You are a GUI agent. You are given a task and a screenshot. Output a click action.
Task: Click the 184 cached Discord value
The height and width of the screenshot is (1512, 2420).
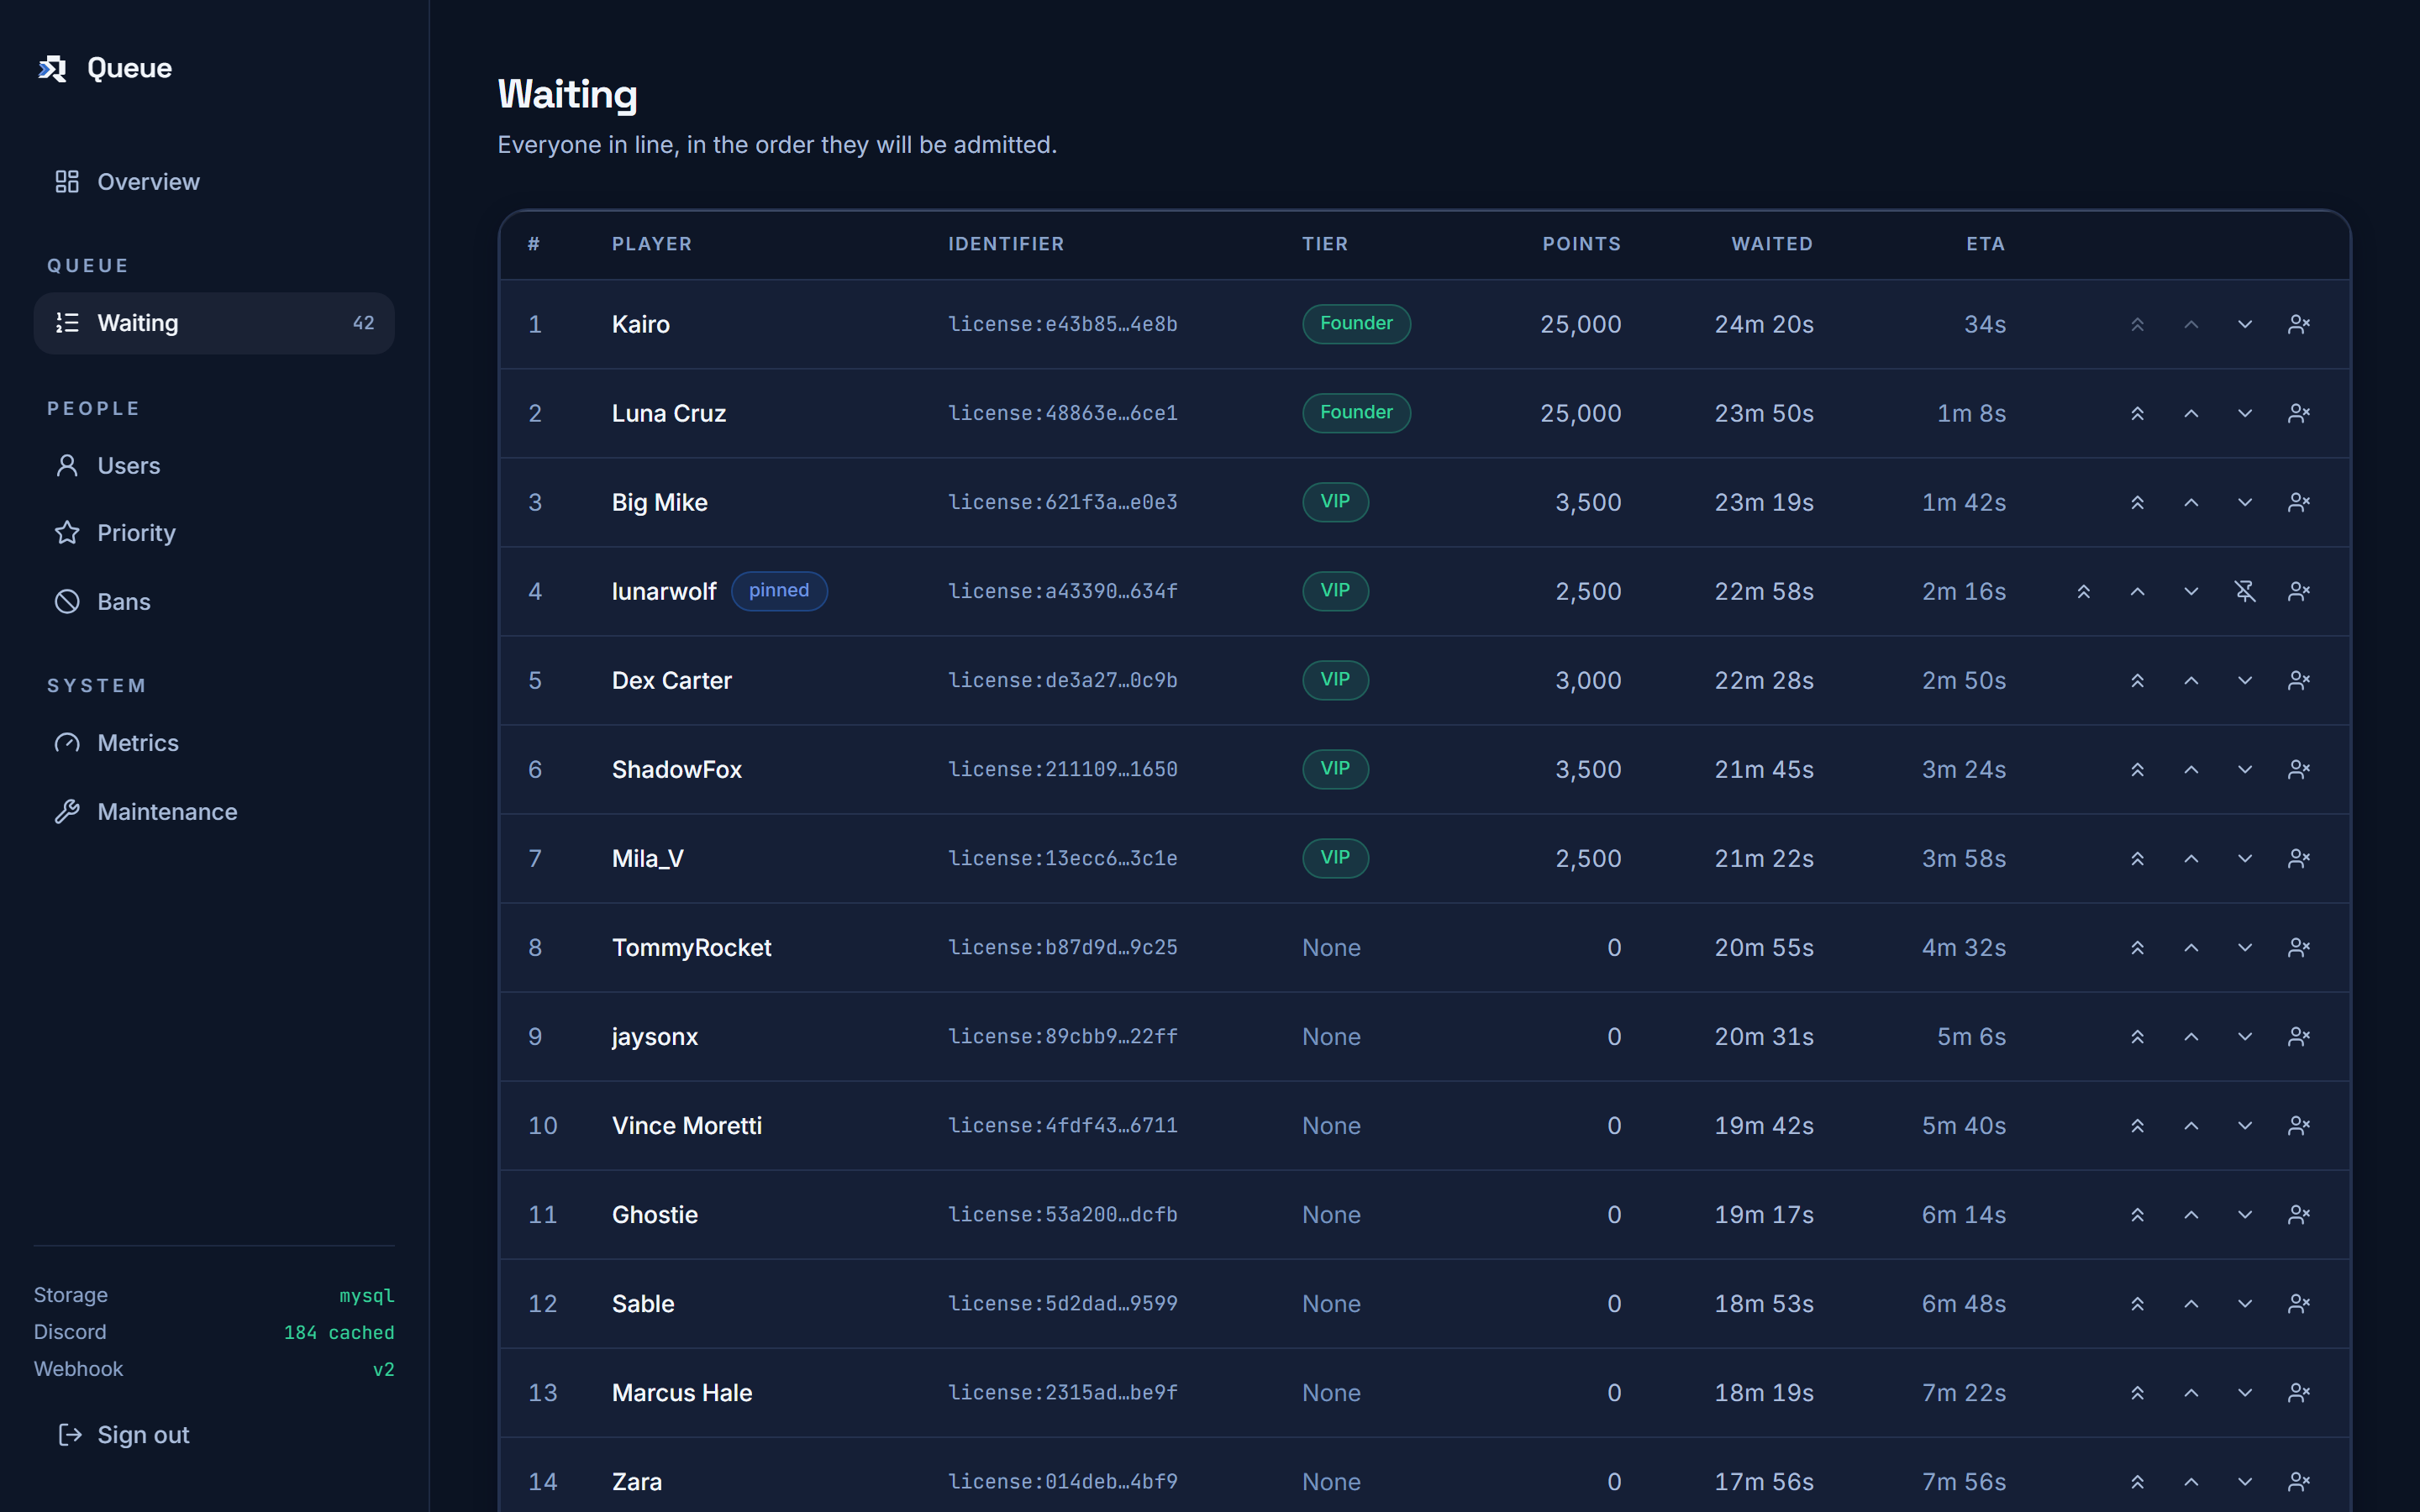pyautogui.click(x=339, y=1333)
